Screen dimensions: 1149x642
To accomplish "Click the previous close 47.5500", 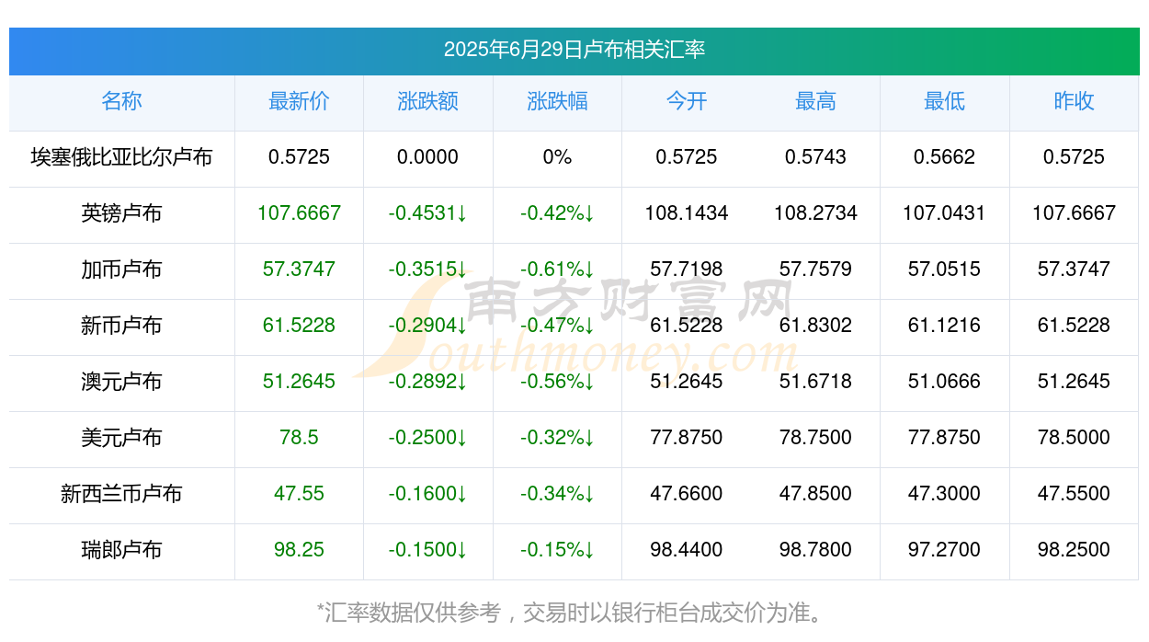I will click(1074, 494).
